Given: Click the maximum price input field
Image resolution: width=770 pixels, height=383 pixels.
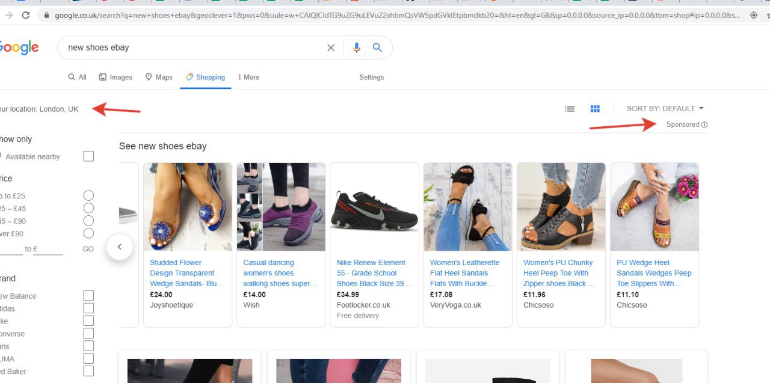Looking at the screenshot, I should 48,249.
